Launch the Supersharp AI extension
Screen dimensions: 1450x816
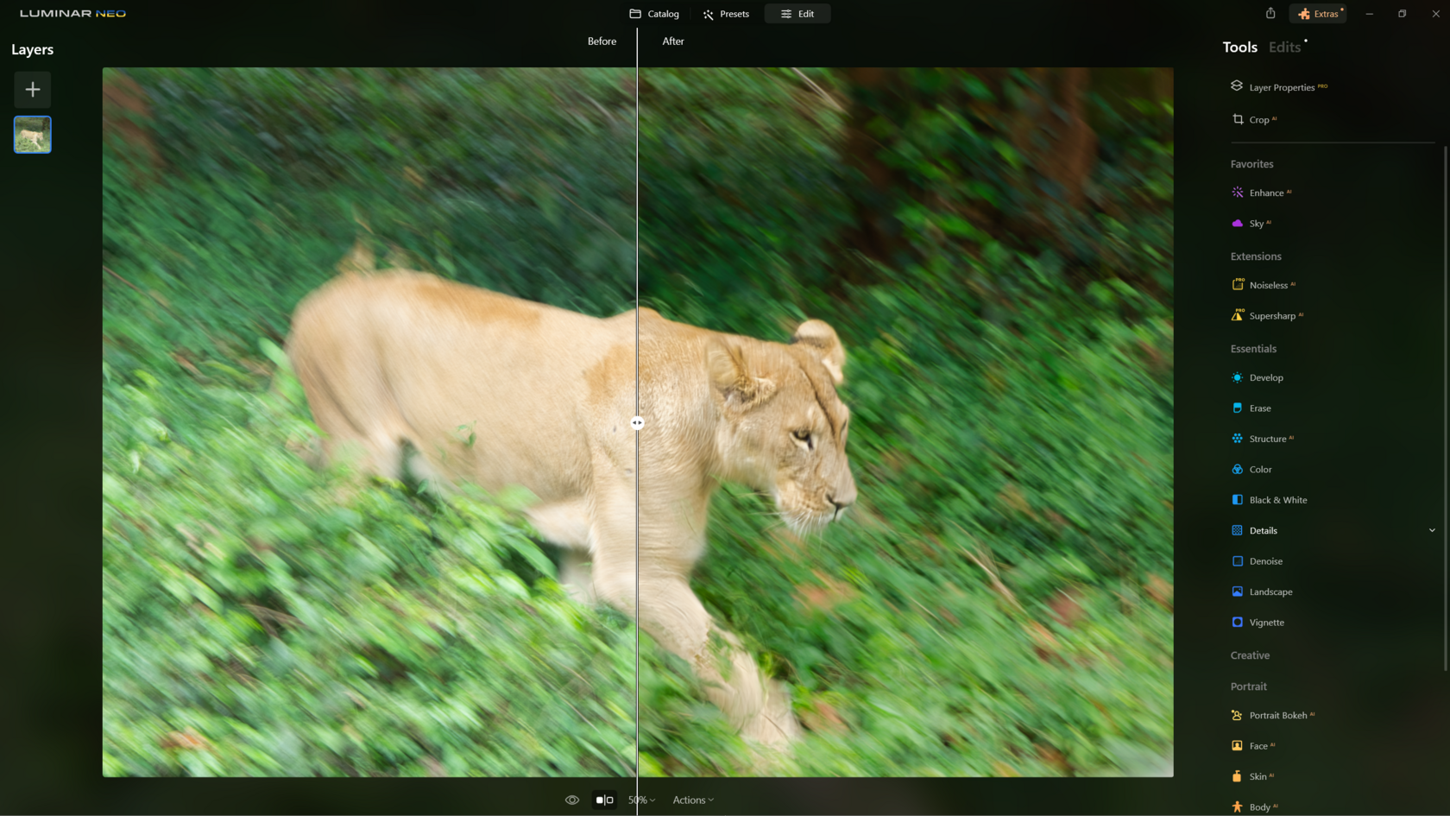(x=1274, y=315)
